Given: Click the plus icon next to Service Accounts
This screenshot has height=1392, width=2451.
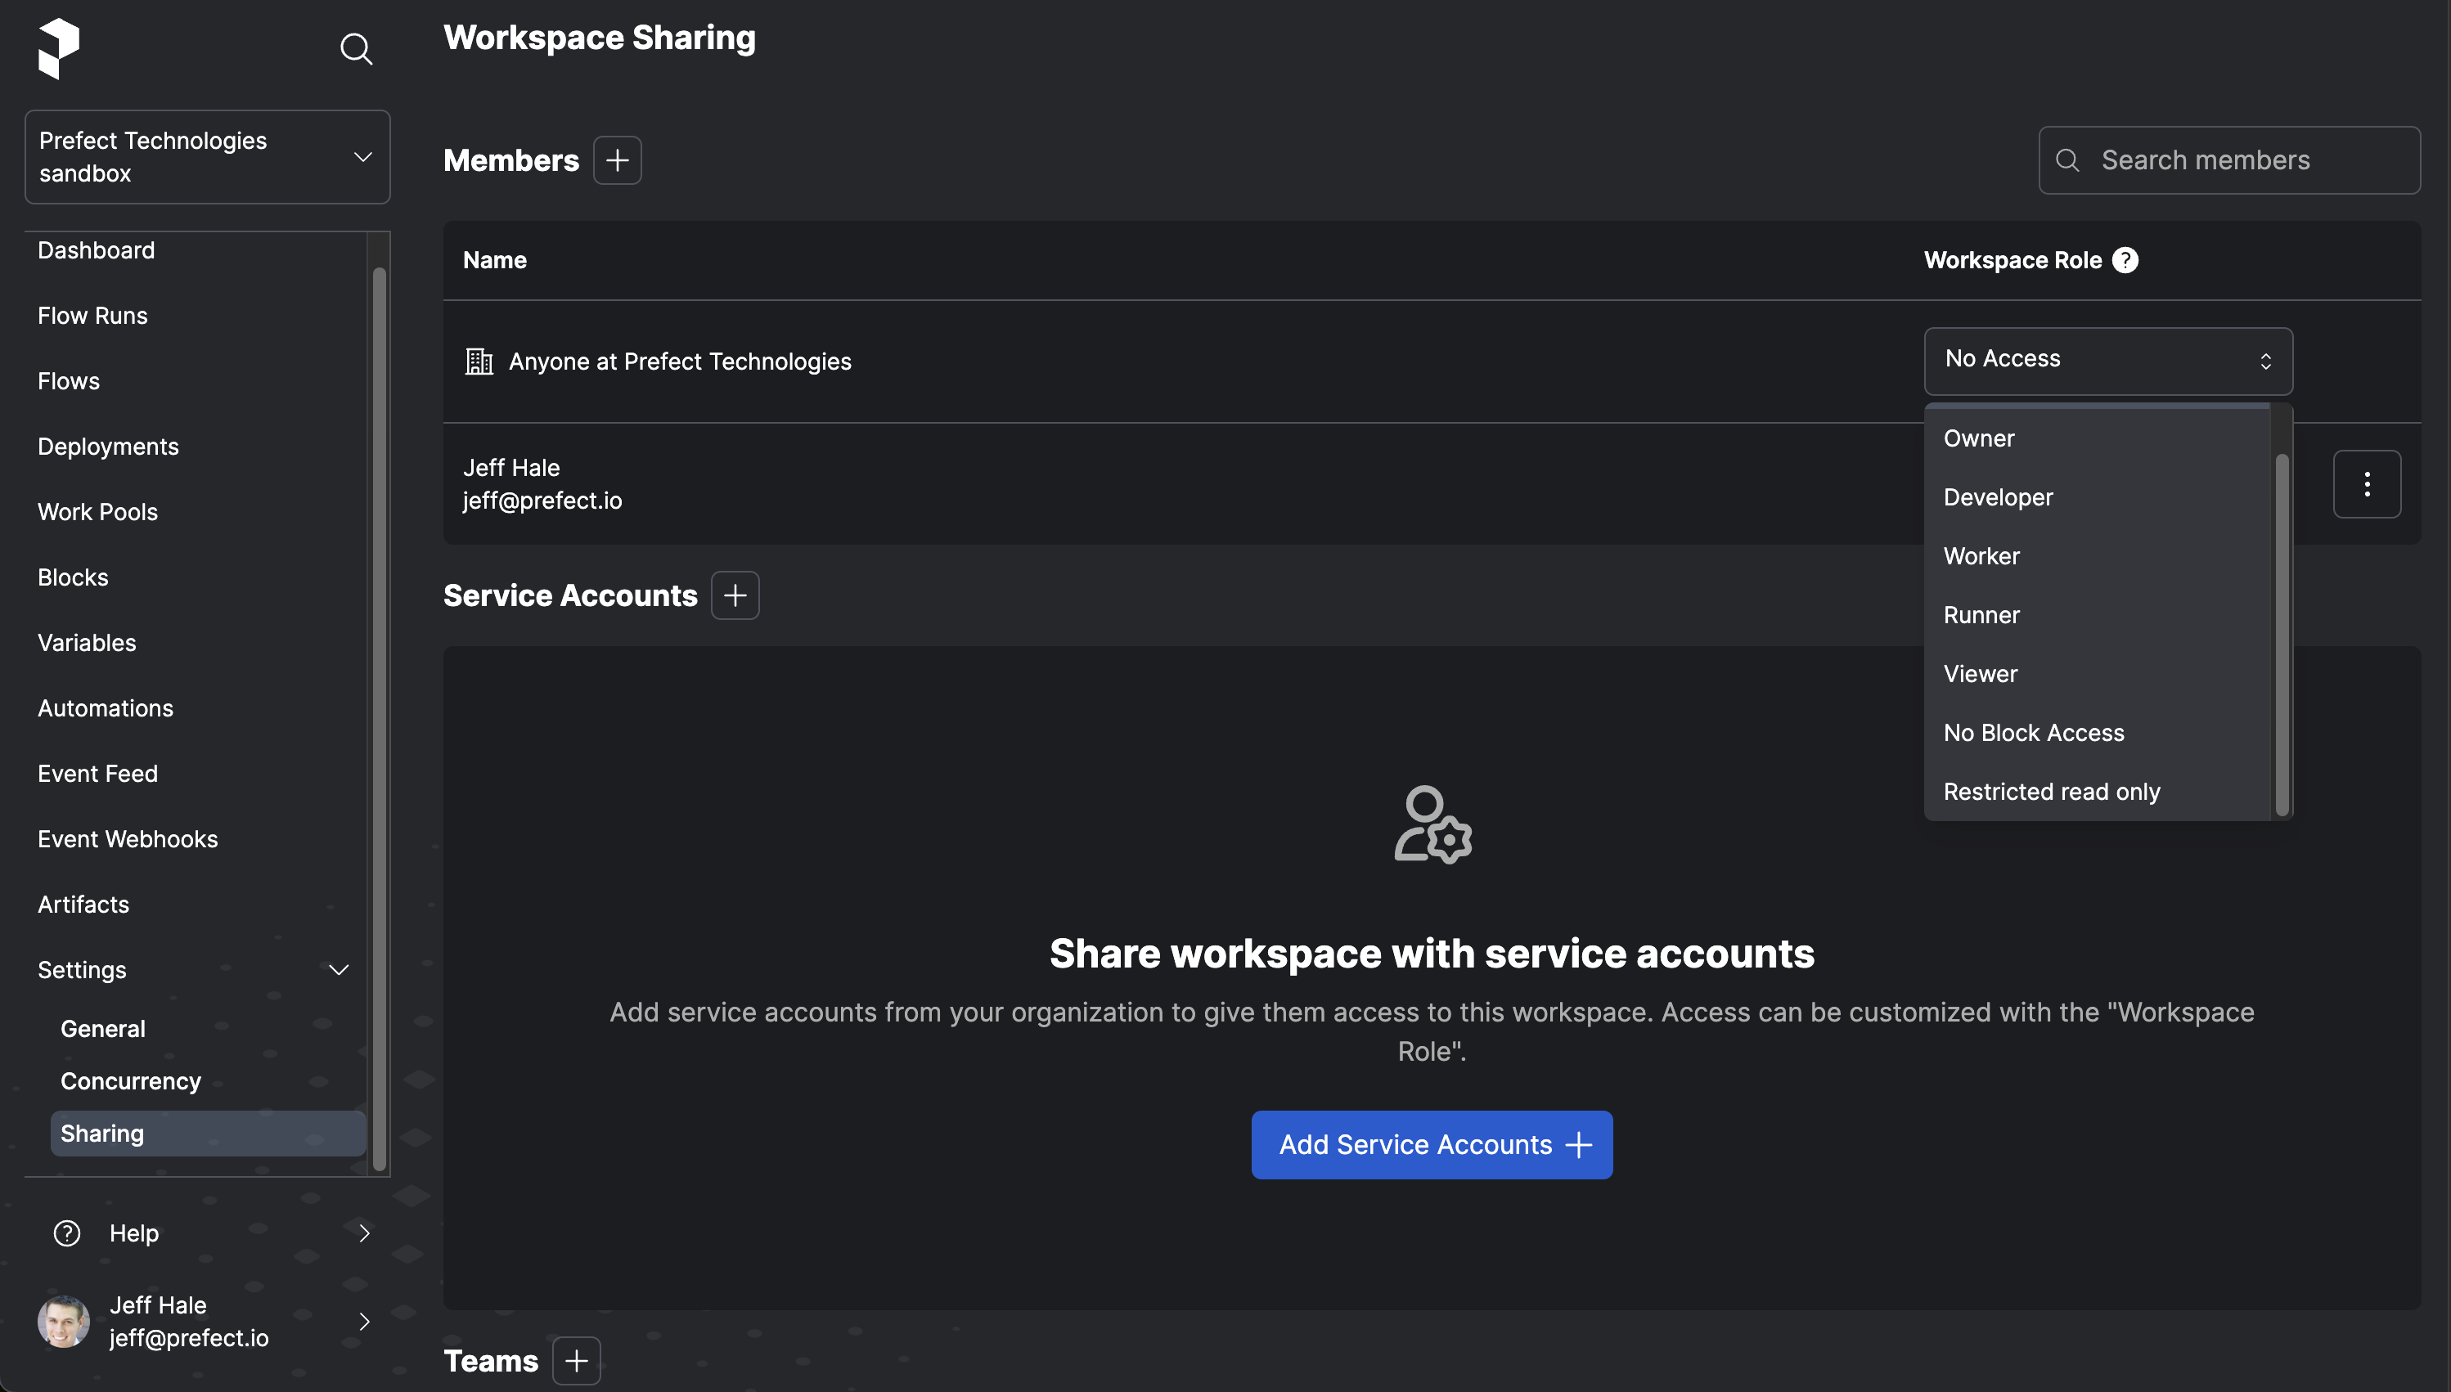Looking at the screenshot, I should [x=735, y=595].
